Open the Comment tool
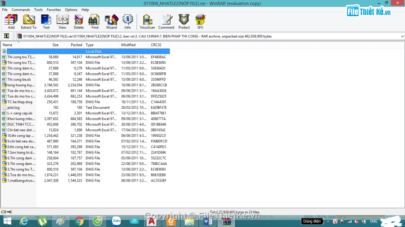 pyautogui.click(x=166, y=22)
